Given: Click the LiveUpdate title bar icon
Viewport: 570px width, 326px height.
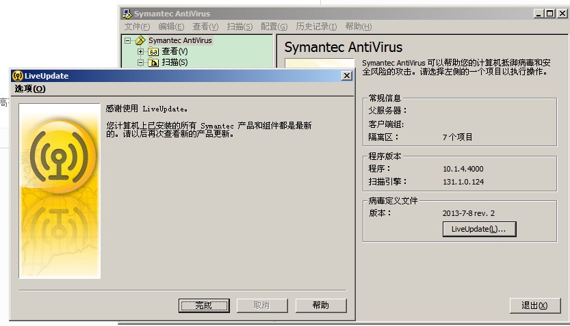Looking at the screenshot, I should coord(18,75).
